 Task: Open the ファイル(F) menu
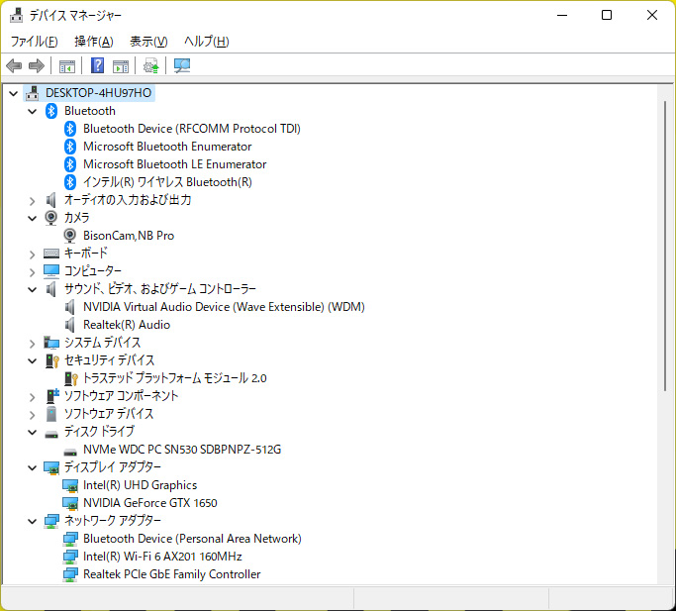click(34, 42)
